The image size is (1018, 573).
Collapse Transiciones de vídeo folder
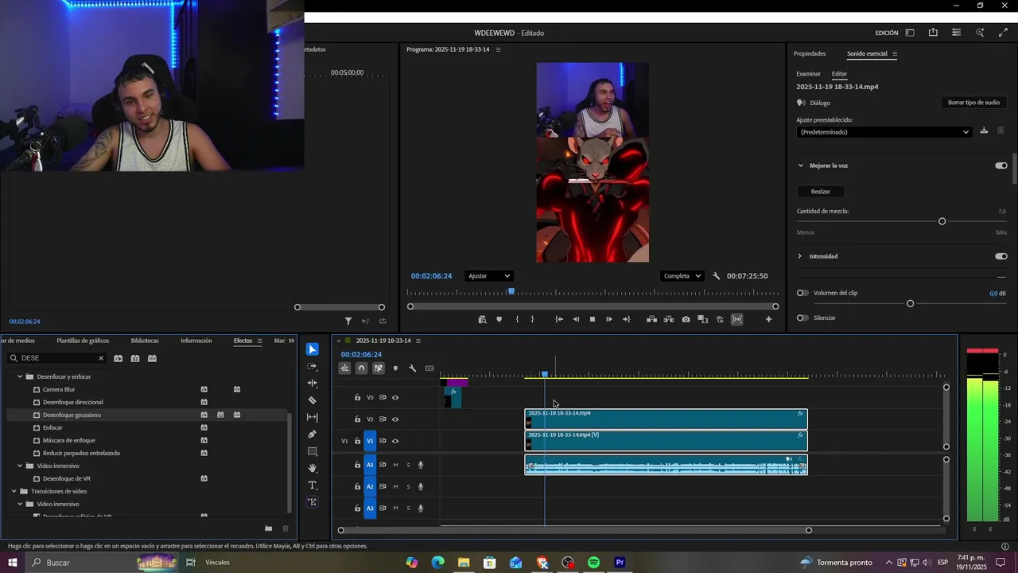coord(14,491)
